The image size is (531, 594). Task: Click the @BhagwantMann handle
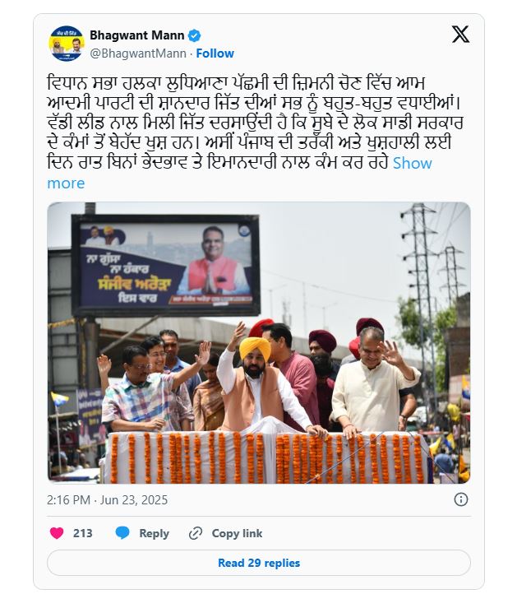click(138, 53)
